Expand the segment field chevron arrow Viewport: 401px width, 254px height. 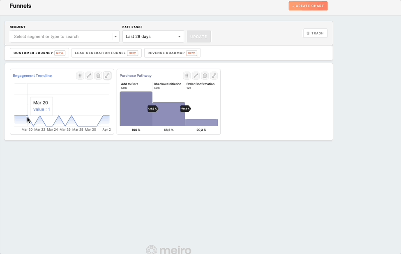click(x=115, y=36)
